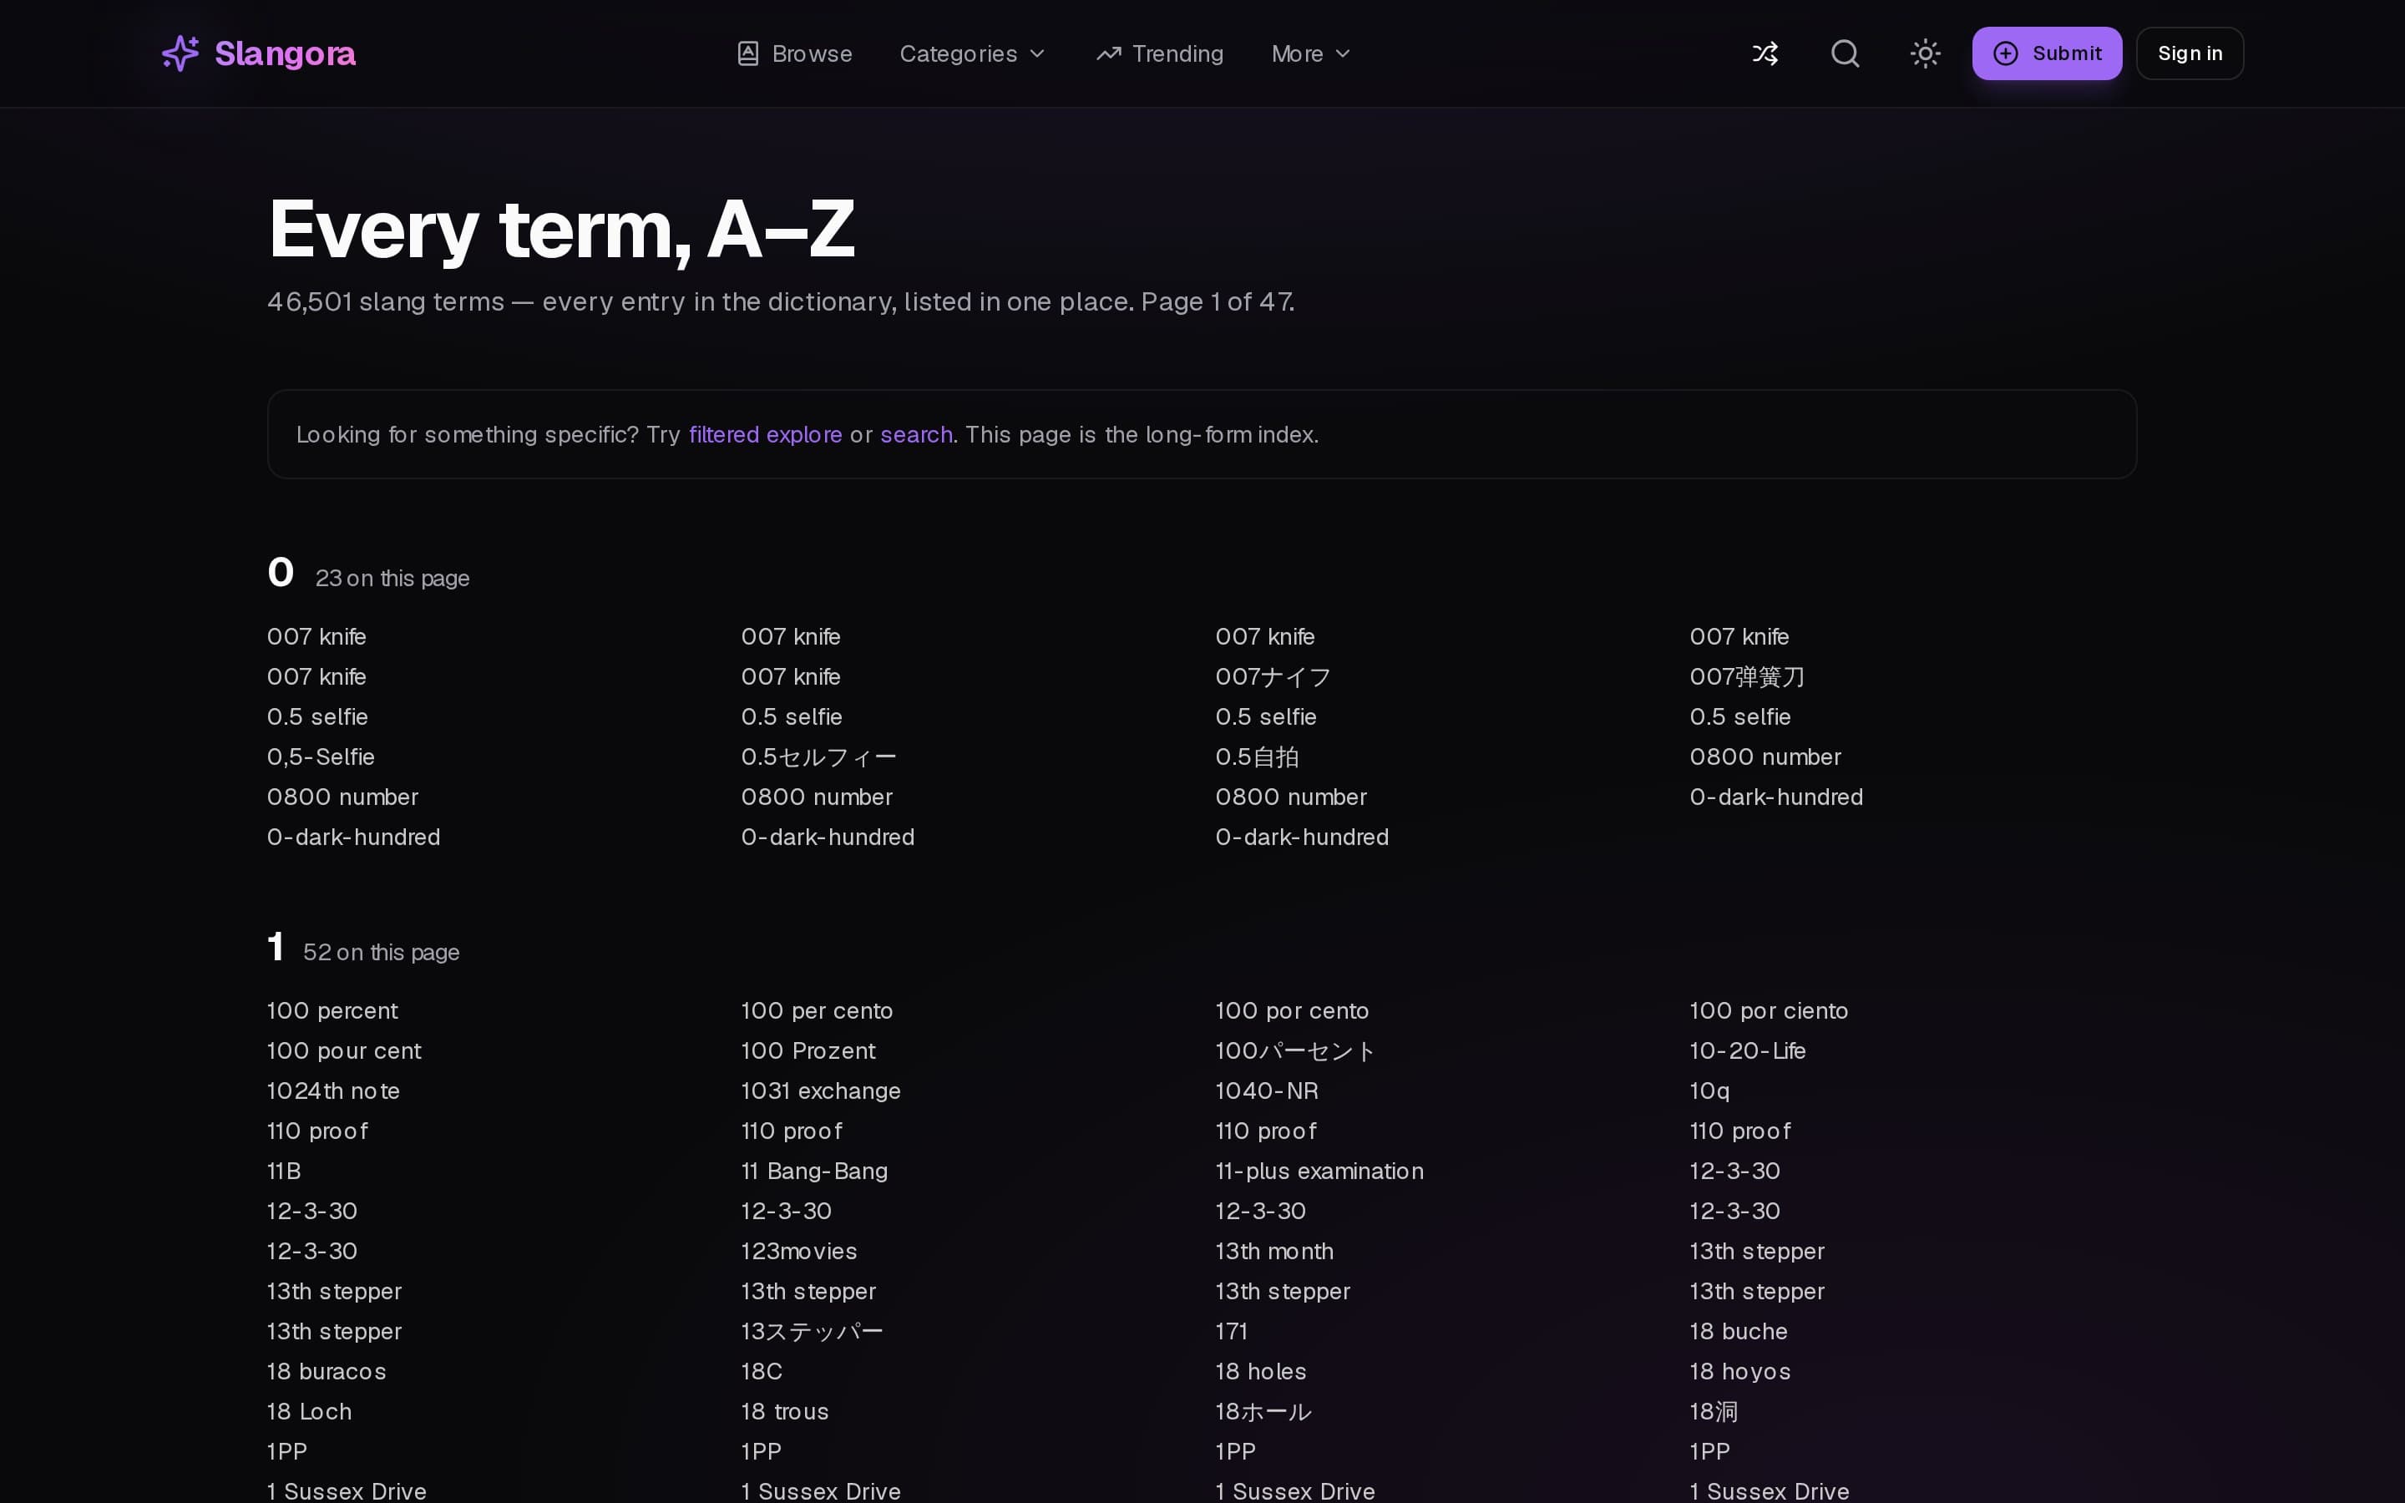This screenshot has height=1503, width=2405.
Task: Open the Trending page
Action: (x=1160, y=53)
